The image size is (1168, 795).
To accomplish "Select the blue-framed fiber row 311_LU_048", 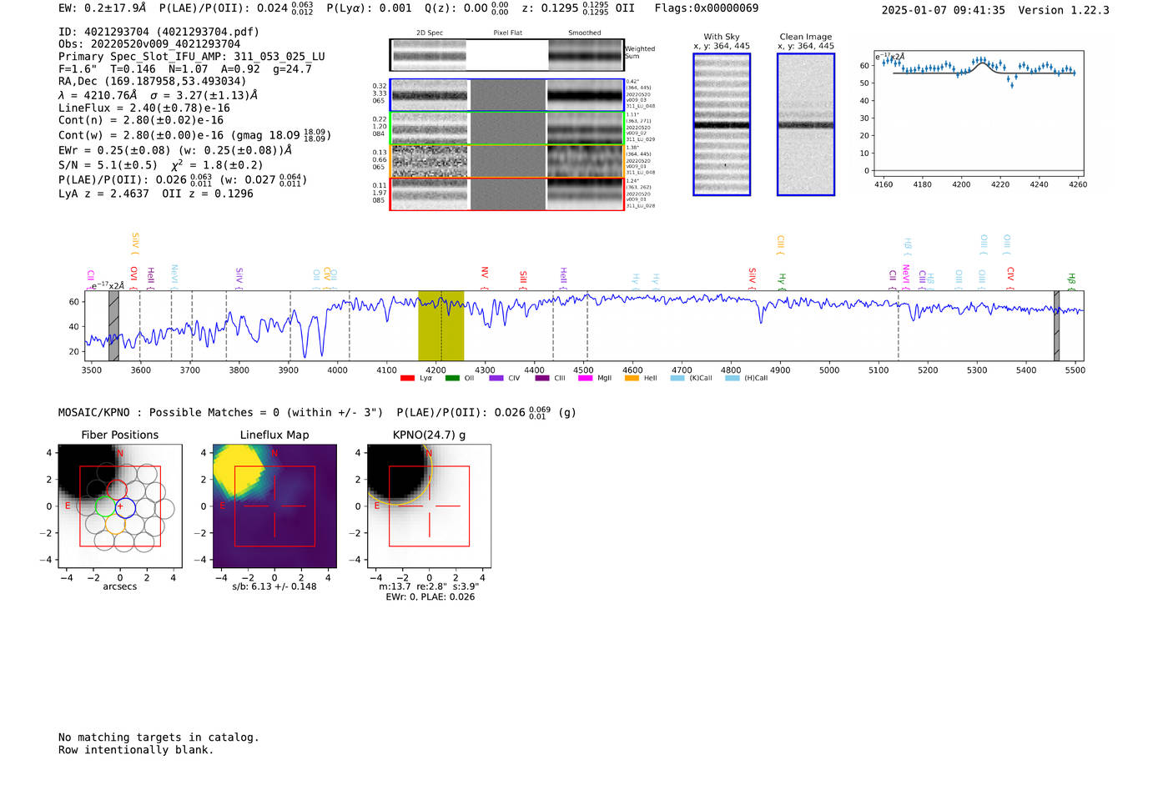I will point(506,95).
